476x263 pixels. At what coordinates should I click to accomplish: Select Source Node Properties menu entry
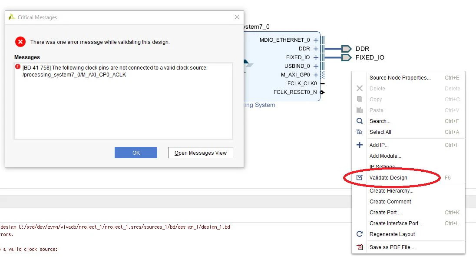(408, 78)
